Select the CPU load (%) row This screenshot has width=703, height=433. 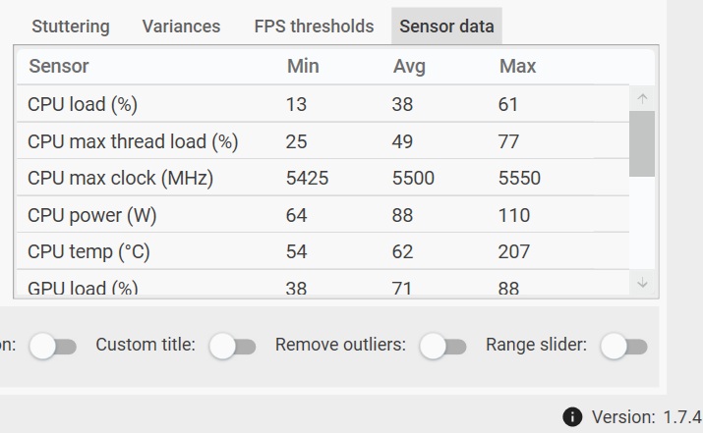click(x=322, y=104)
